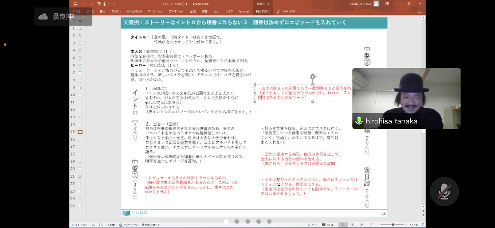495x228 pixels.
Task: Open the スライドショー ribbon tab
Action: tap(177, 11)
